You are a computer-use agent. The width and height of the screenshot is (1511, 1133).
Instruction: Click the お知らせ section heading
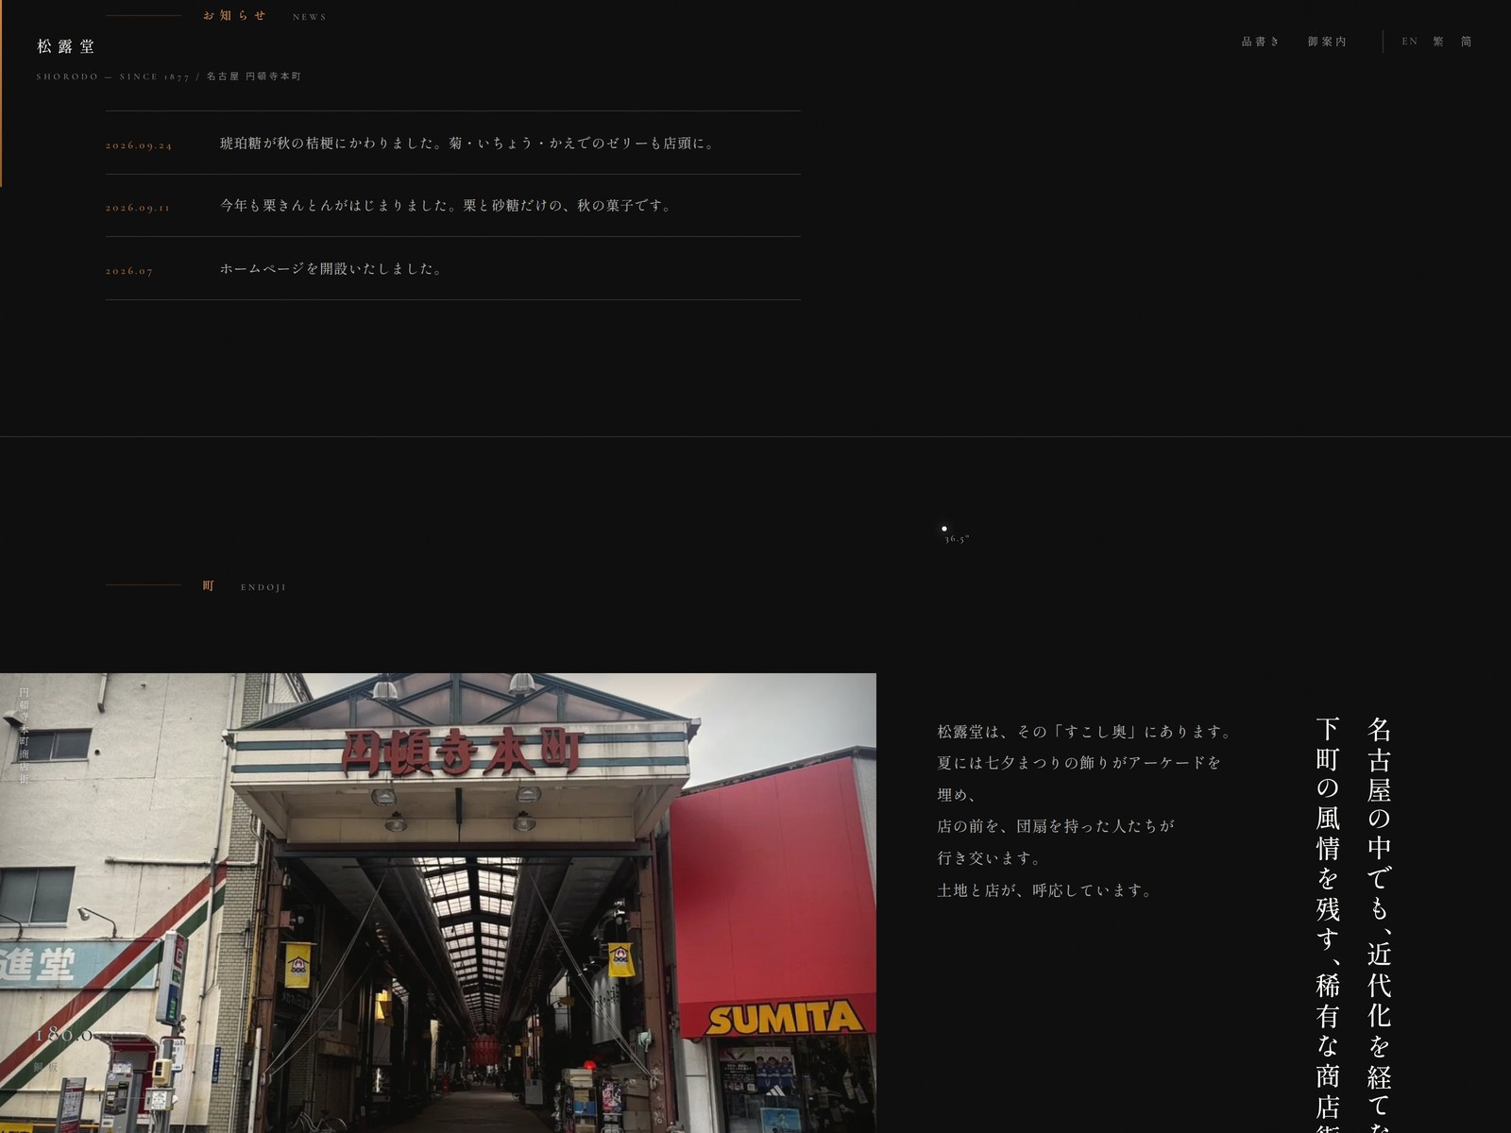[235, 16]
